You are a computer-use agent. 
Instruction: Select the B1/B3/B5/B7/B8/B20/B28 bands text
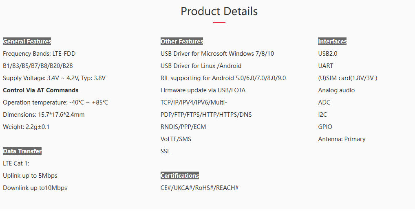(x=38, y=66)
